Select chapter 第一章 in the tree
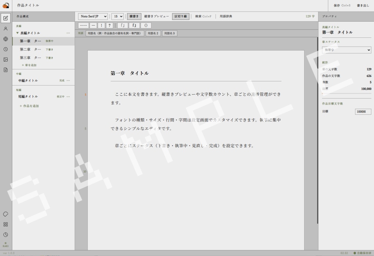Image resolution: width=374 pixels, height=256 pixels. [x=43, y=41]
